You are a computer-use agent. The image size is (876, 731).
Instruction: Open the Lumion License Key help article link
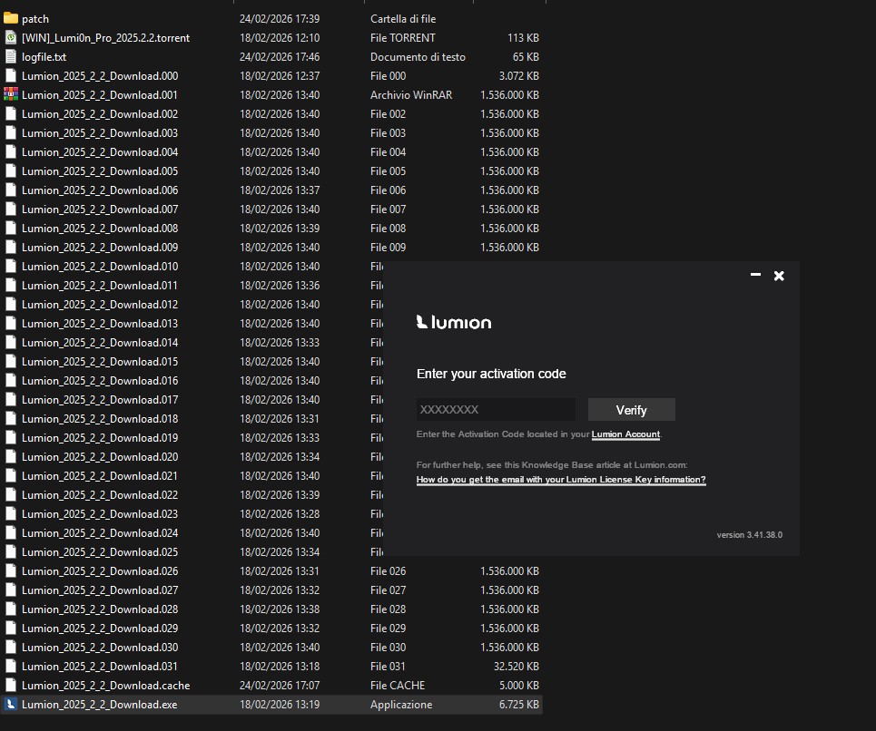[x=560, y=479]
